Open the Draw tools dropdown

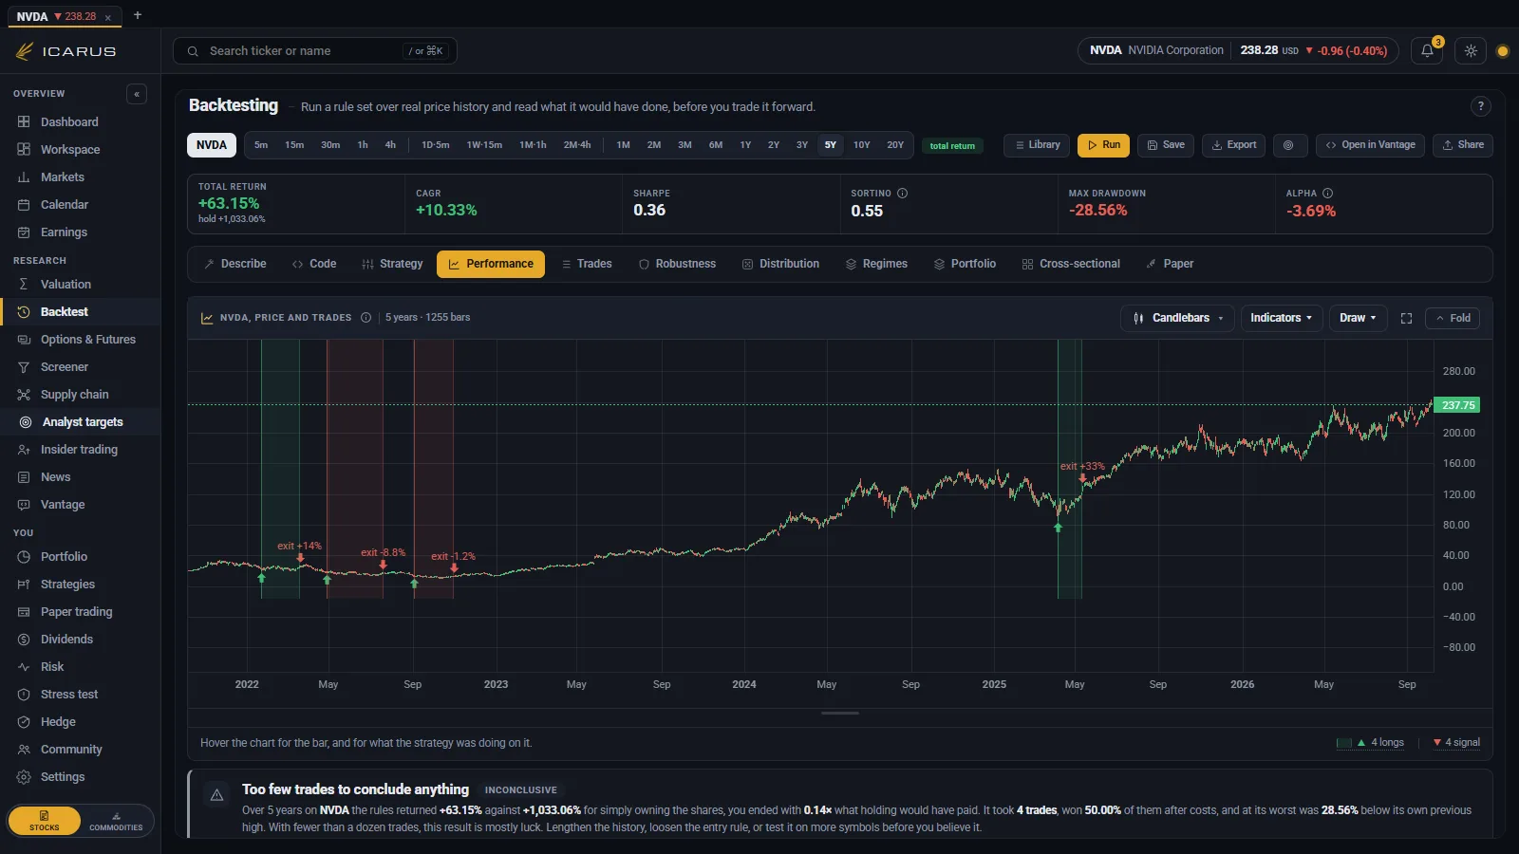[x=1358, y=318]
